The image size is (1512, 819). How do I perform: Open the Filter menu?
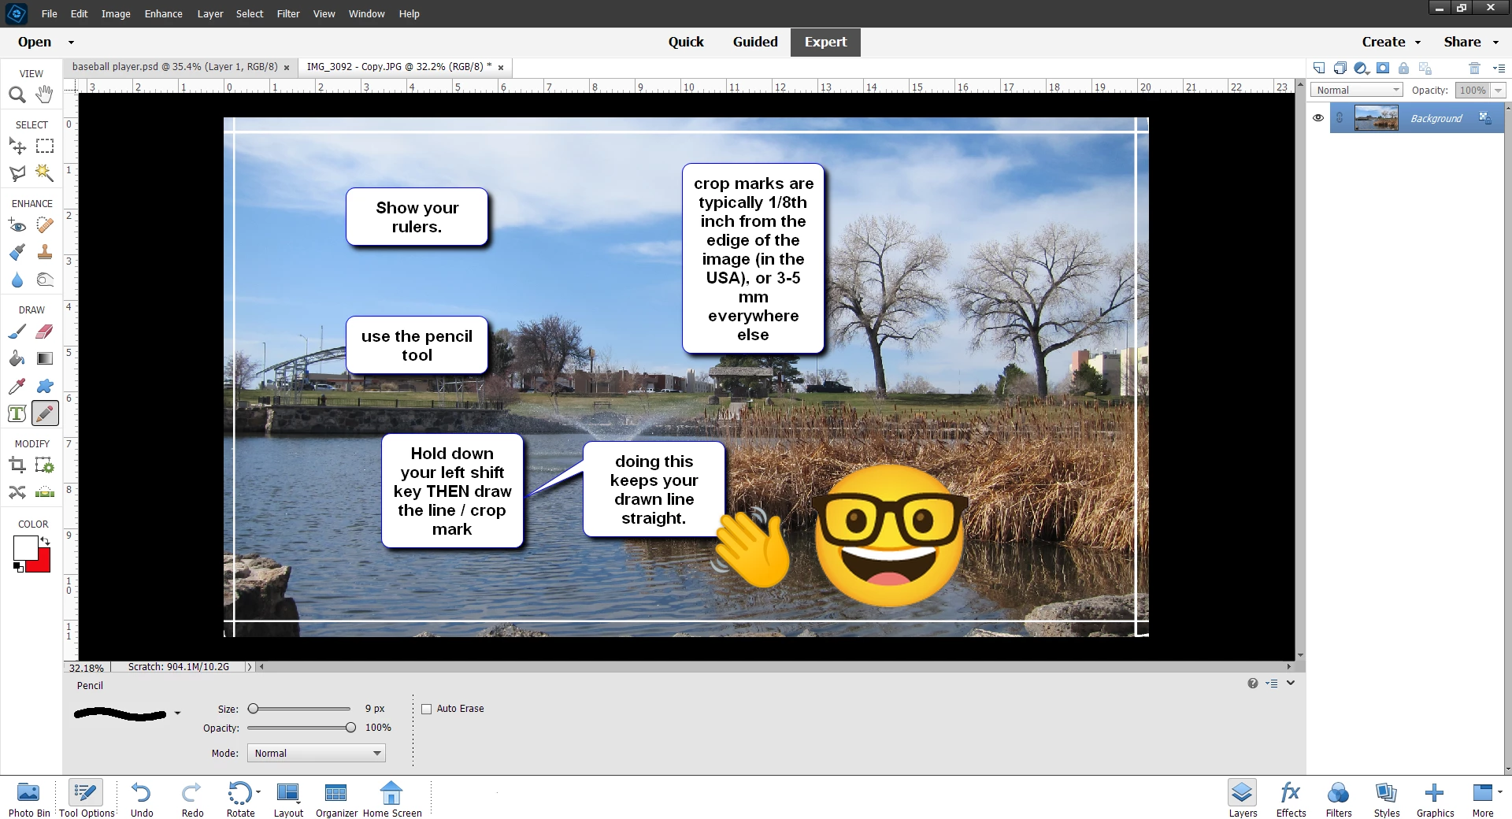point(288,13)
